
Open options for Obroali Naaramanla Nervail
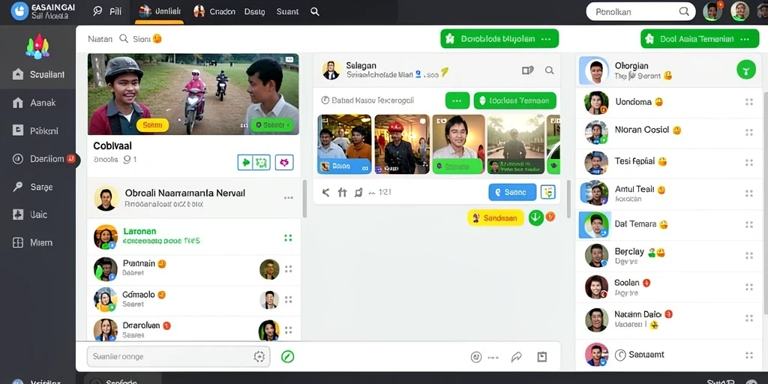(x=289, y=198)
